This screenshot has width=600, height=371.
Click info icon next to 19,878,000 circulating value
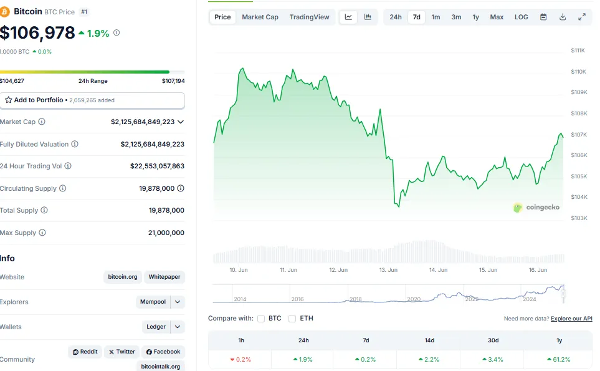pyautogui.click(x=181, y=188)
